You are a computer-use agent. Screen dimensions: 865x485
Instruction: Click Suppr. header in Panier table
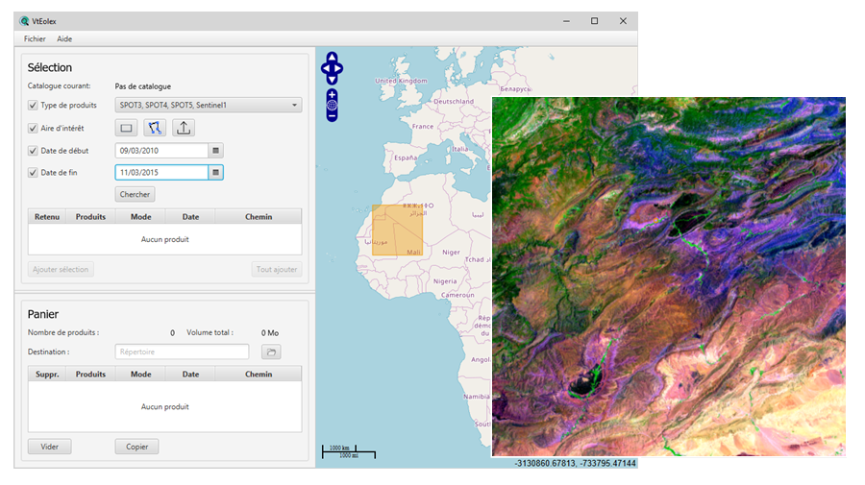(47, 374)
